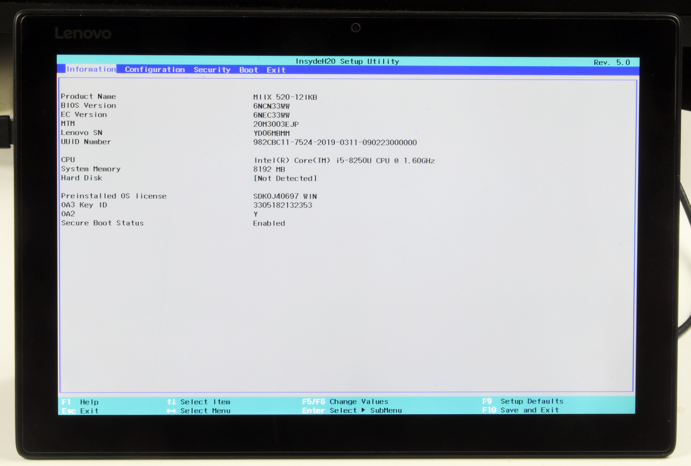Screen dimensions: 691x466
Task: Click the left-right arrows beside Select Menu
Action: click(171, 411)
